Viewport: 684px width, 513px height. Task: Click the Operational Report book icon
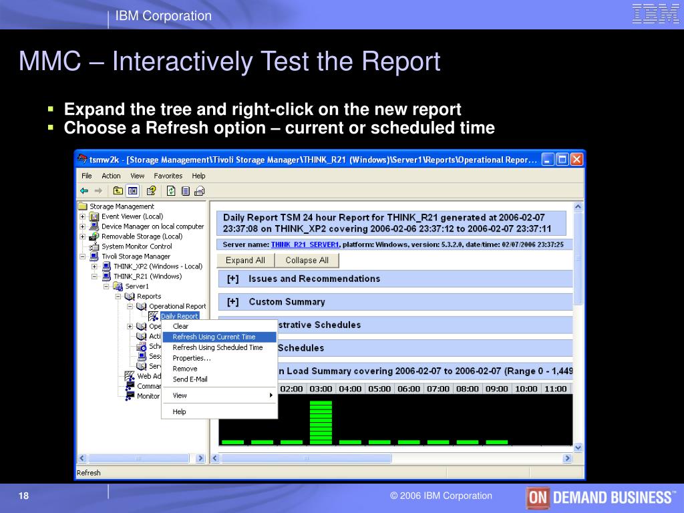(142, 306)
